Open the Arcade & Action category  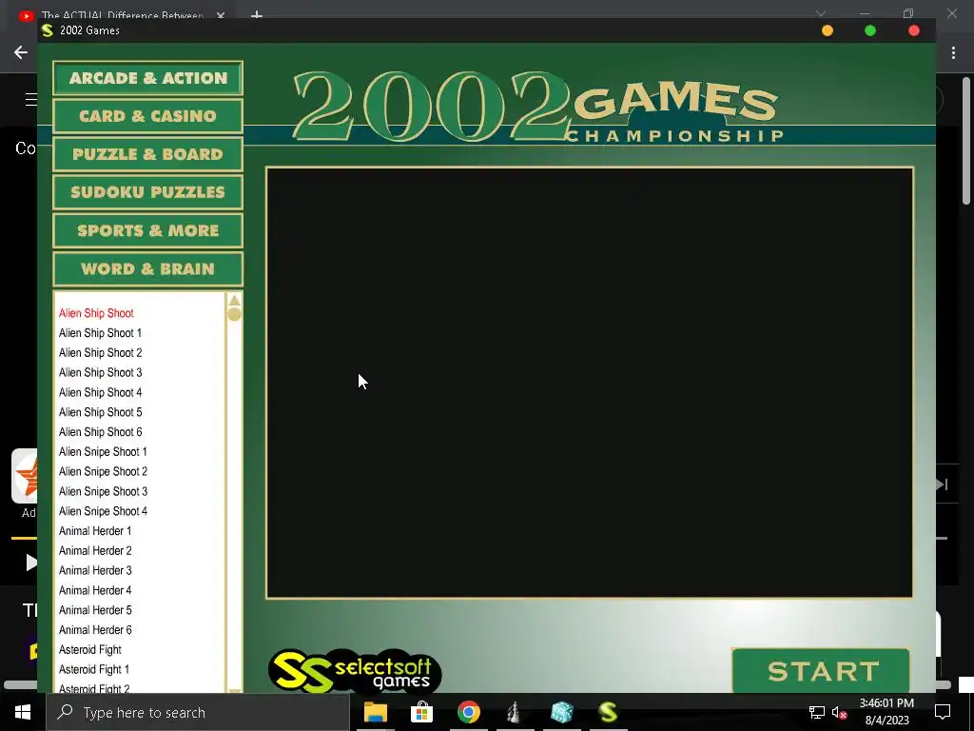[x=147, y=78]
